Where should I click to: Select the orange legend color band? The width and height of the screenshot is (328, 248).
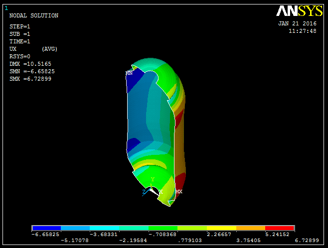(250, 228)
